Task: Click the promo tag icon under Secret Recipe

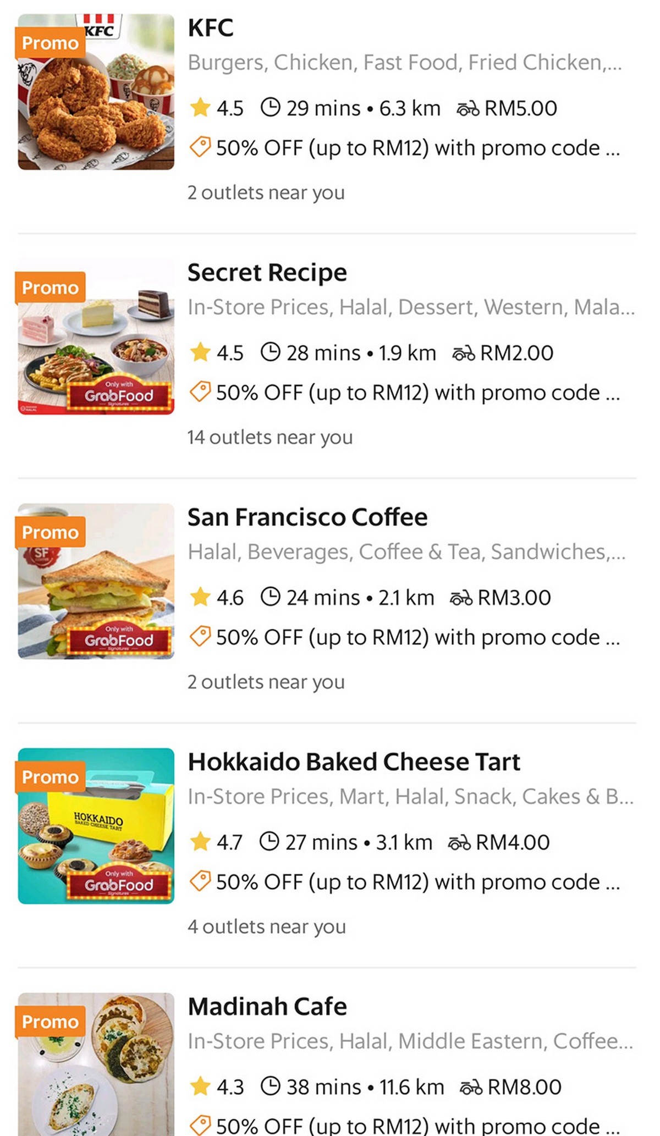Action: (200, 392)
